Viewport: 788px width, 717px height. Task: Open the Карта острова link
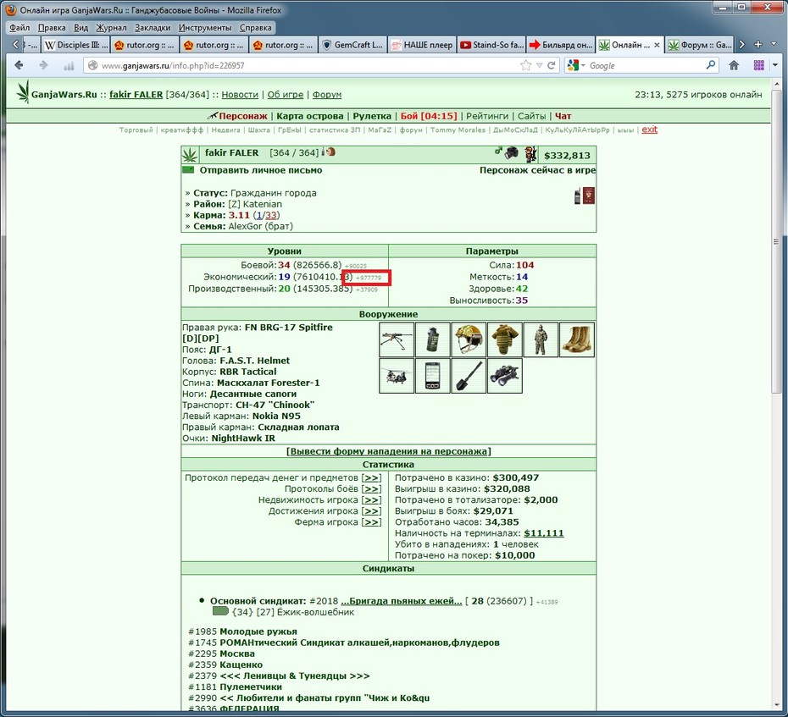309,116
